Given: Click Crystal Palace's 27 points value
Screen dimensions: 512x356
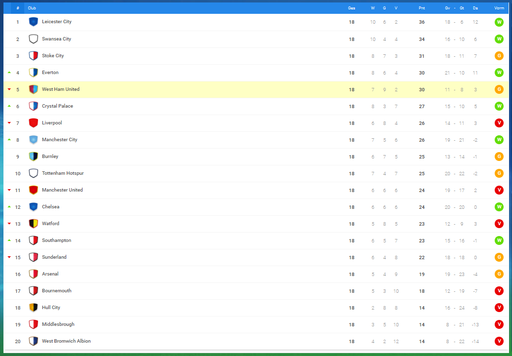Looking at the screenshot, I should [x=422, y=106].
